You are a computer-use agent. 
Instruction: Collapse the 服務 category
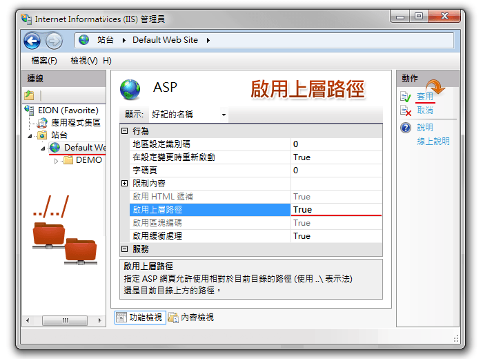pos(124,249)
